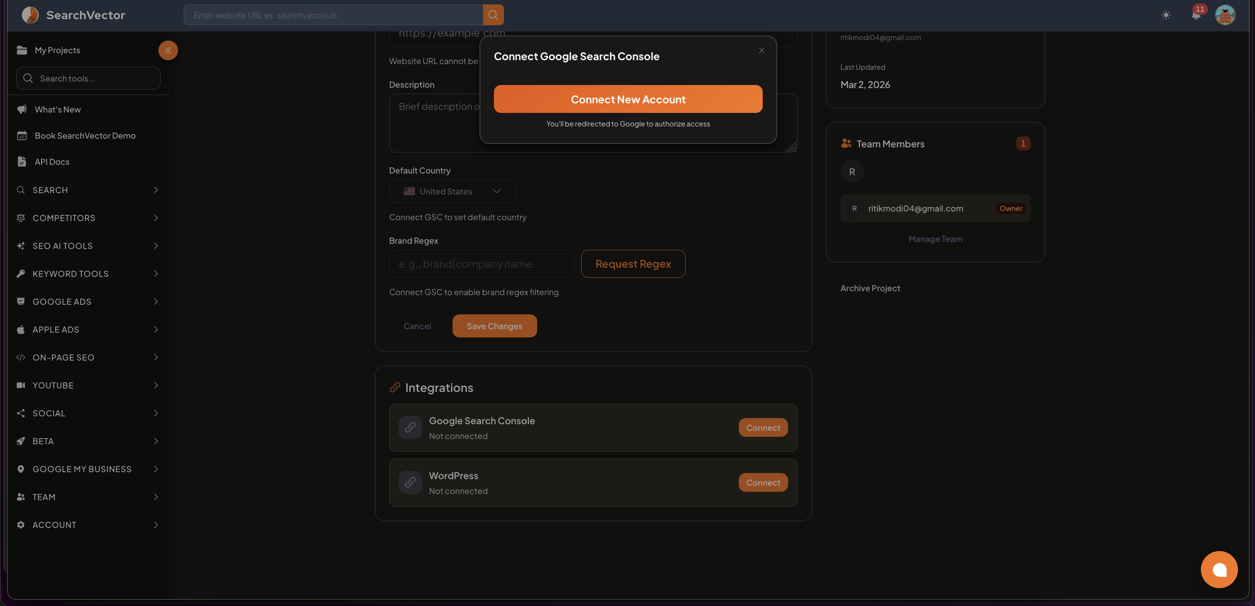The width and height of the screenshot is (1255, 606).
Task: Click the SearchVector logo icon
Action: 30,15
